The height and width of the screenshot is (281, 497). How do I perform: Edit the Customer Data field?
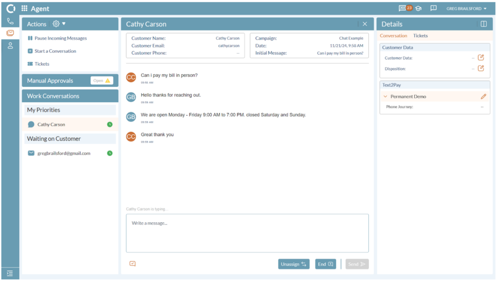[x=481, y=58]
